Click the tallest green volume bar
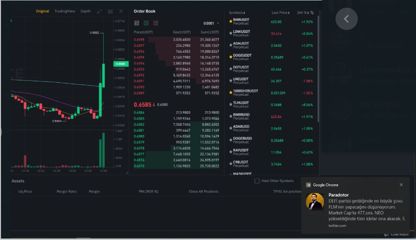 coord(103,150)
